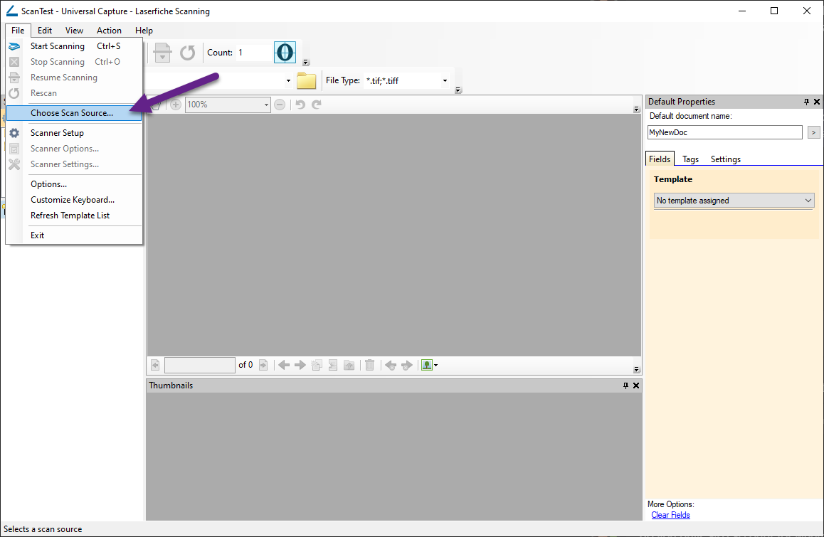Click the rescan circular arrow toolbar icon
824x537 pixels.
(x=188, y=53)
